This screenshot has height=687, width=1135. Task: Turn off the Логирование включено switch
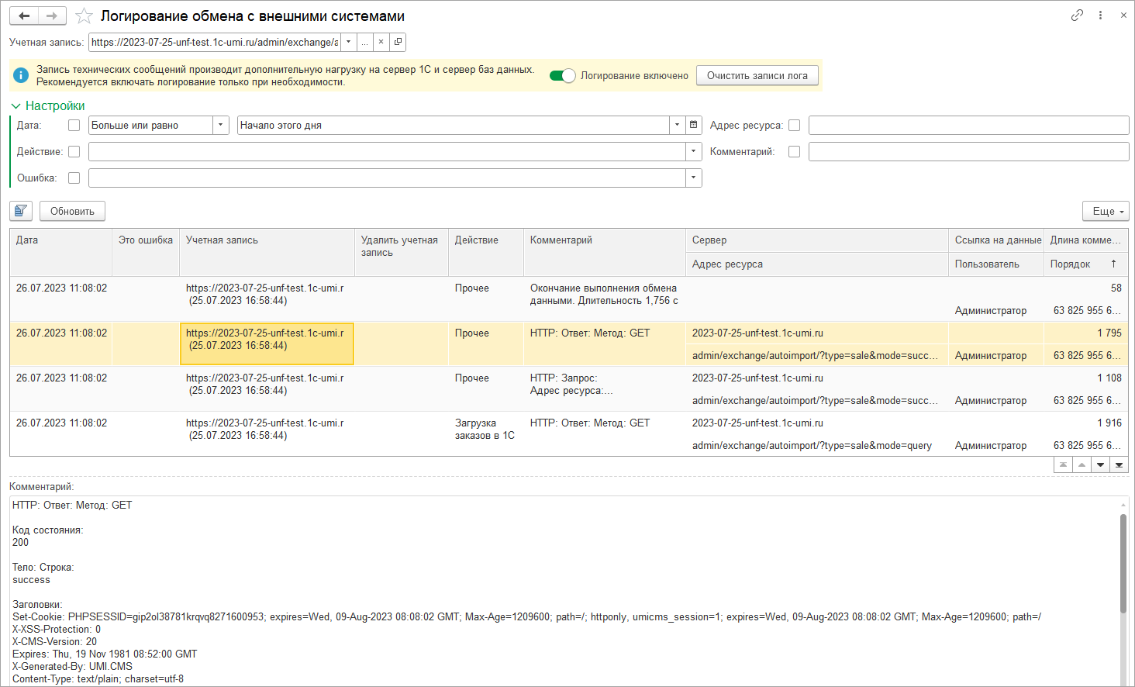(563, 75)
